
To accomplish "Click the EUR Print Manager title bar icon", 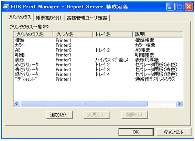I will 6,7.
